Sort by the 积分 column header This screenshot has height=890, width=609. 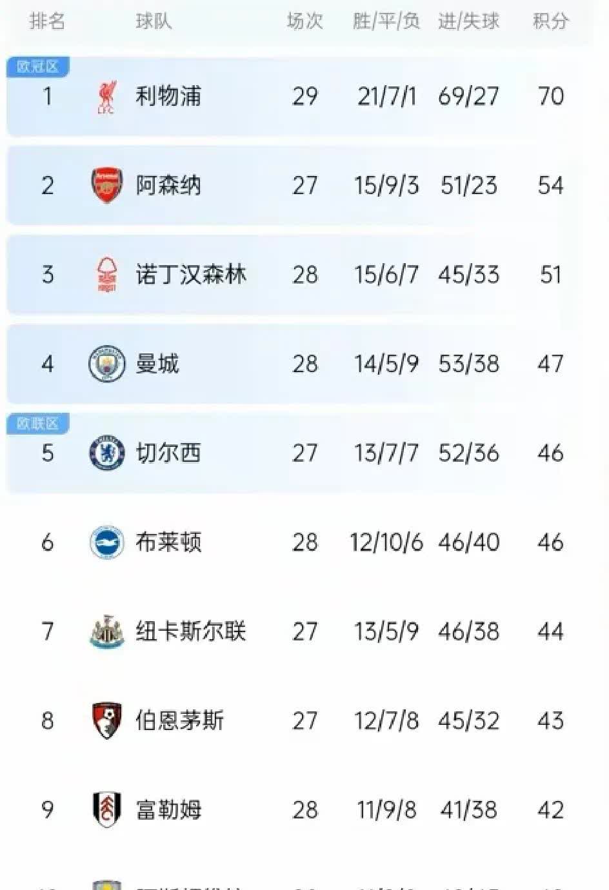point(550,21)
